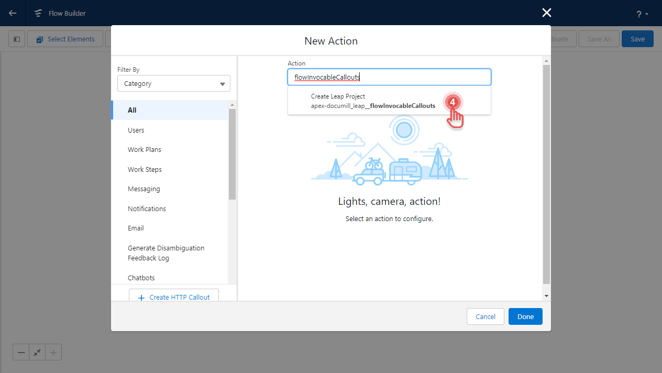
Task: Select the Users category
Action: [x=136, y=130]
